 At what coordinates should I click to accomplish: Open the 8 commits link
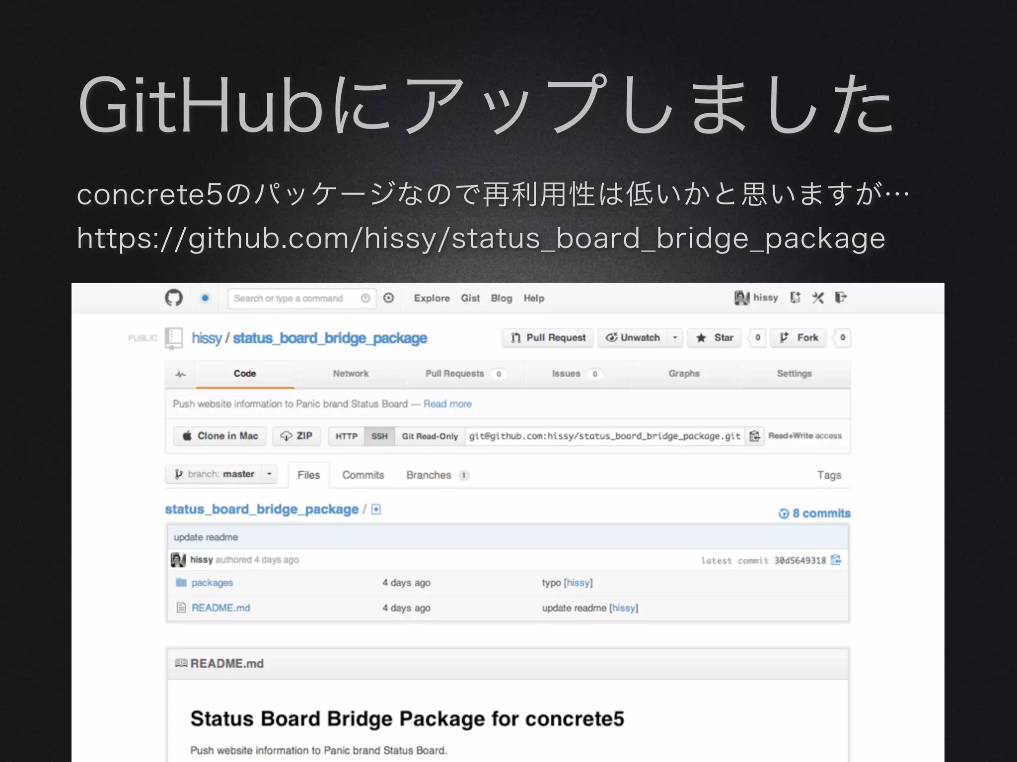pos(815,513)
